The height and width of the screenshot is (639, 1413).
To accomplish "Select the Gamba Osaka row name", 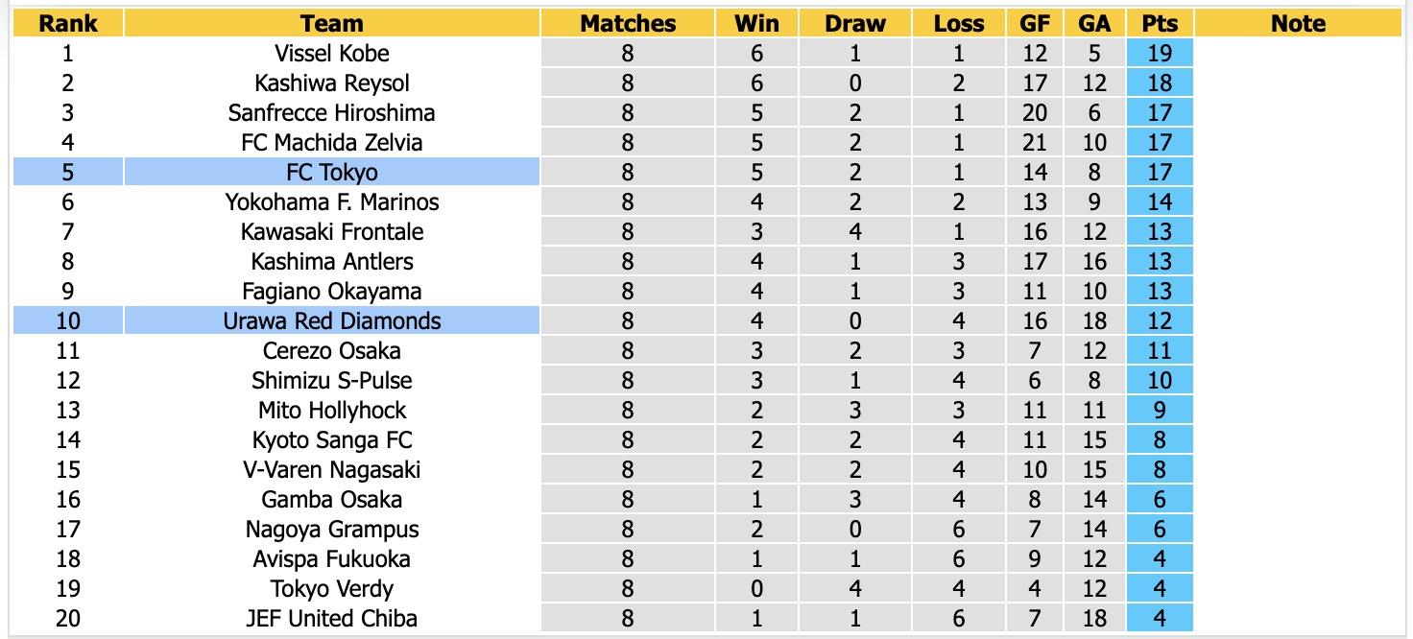I will (x=332, y=500).
